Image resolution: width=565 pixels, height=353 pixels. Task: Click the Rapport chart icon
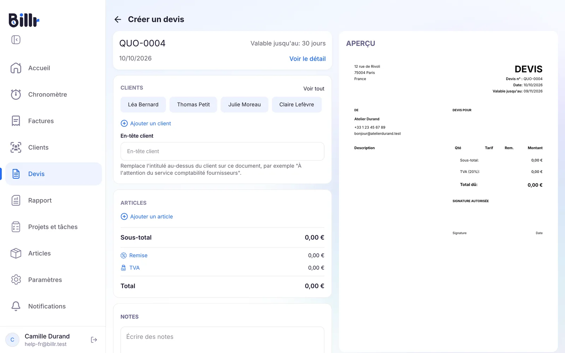16,200
